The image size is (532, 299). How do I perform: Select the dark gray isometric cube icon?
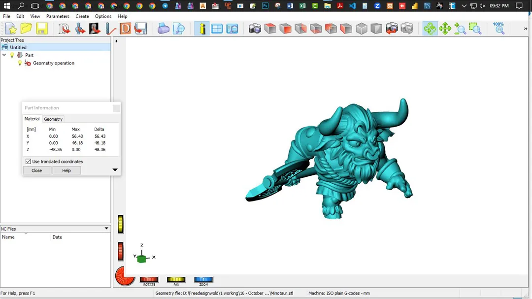376,29
